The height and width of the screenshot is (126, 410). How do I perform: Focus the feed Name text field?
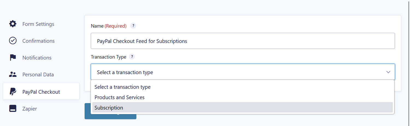click(x=243, y=41)
